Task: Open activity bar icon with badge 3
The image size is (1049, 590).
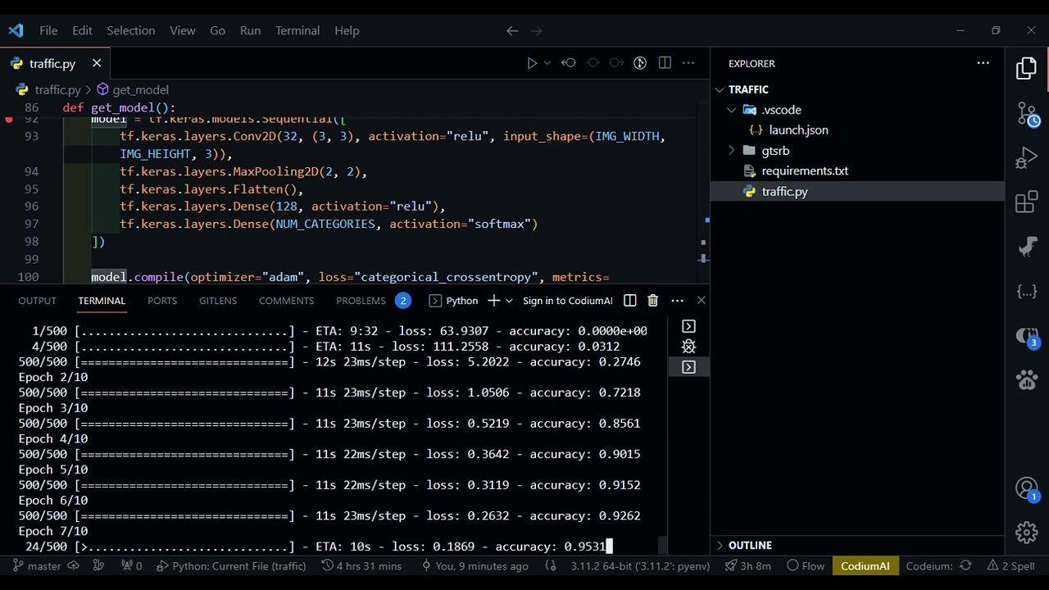Action: point(1027,336)
